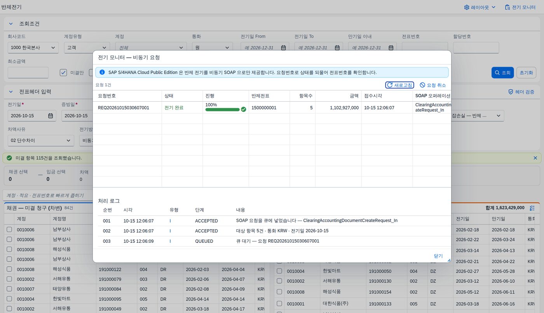Open calendar picker for 만기일 이내
The image size is (544, 313).
(391, 48)
